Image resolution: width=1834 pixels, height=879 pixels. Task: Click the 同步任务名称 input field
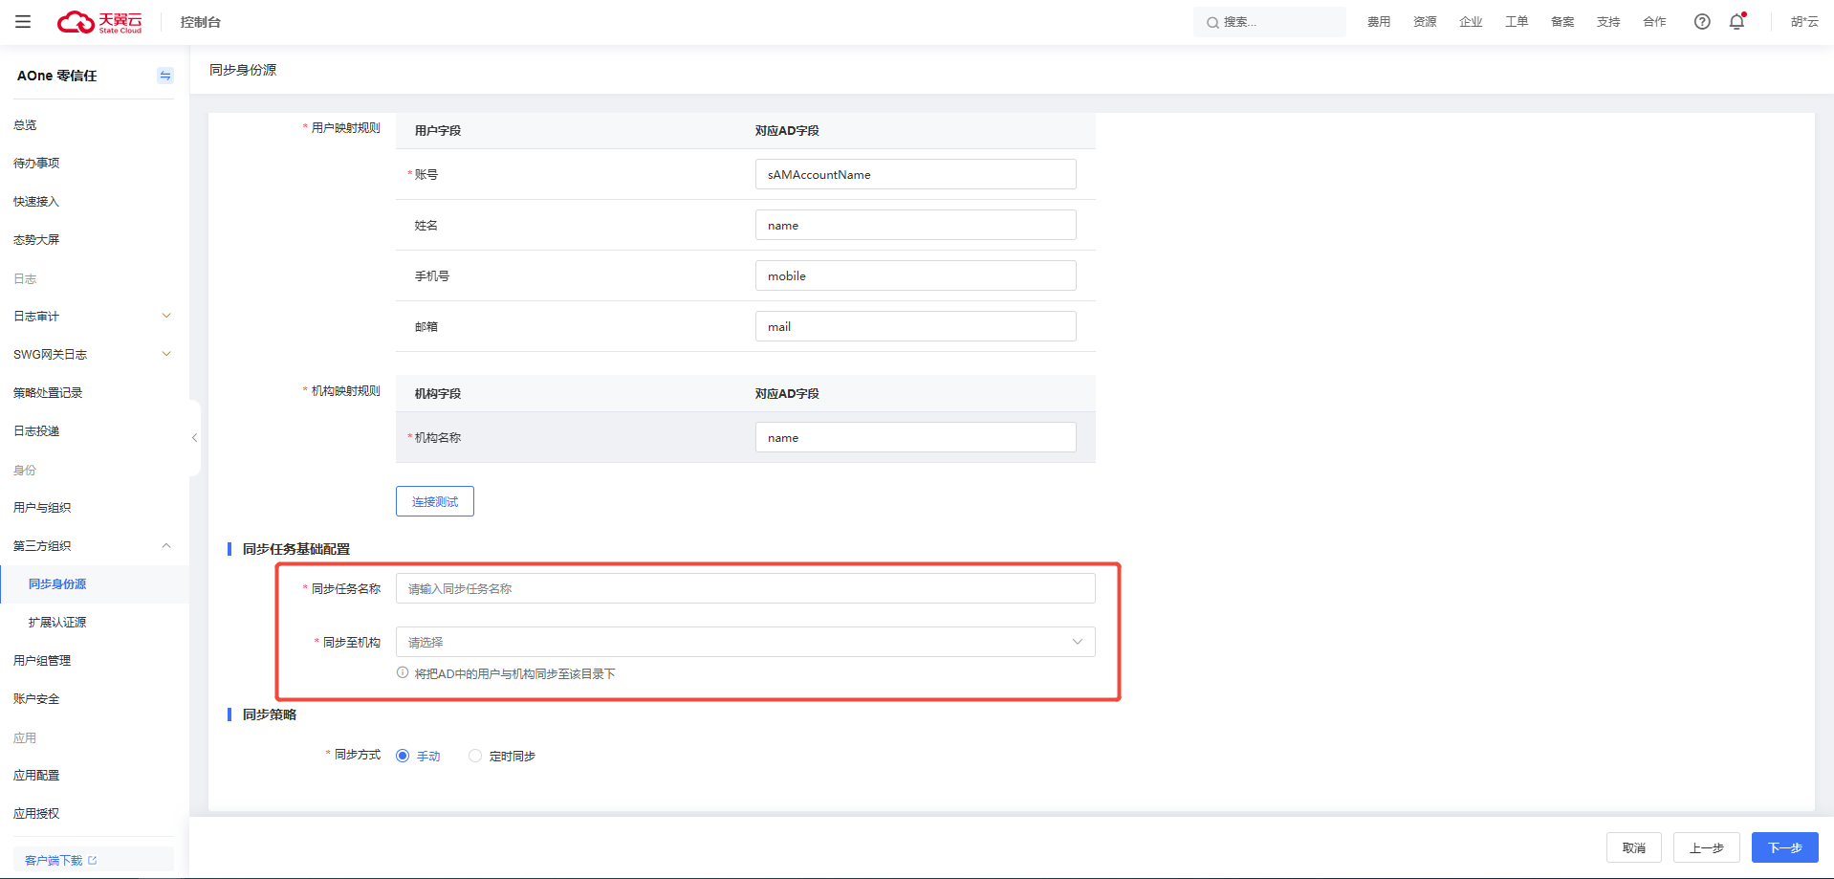coord(745,588)
